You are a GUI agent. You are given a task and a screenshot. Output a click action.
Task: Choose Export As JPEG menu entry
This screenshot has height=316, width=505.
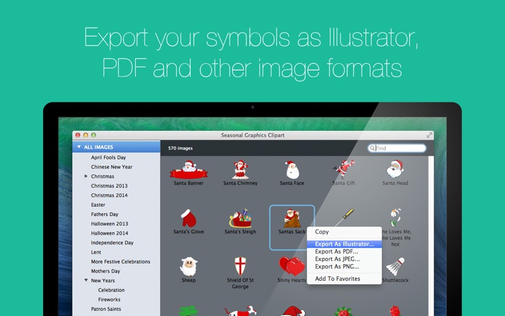(x=344, y=259)
